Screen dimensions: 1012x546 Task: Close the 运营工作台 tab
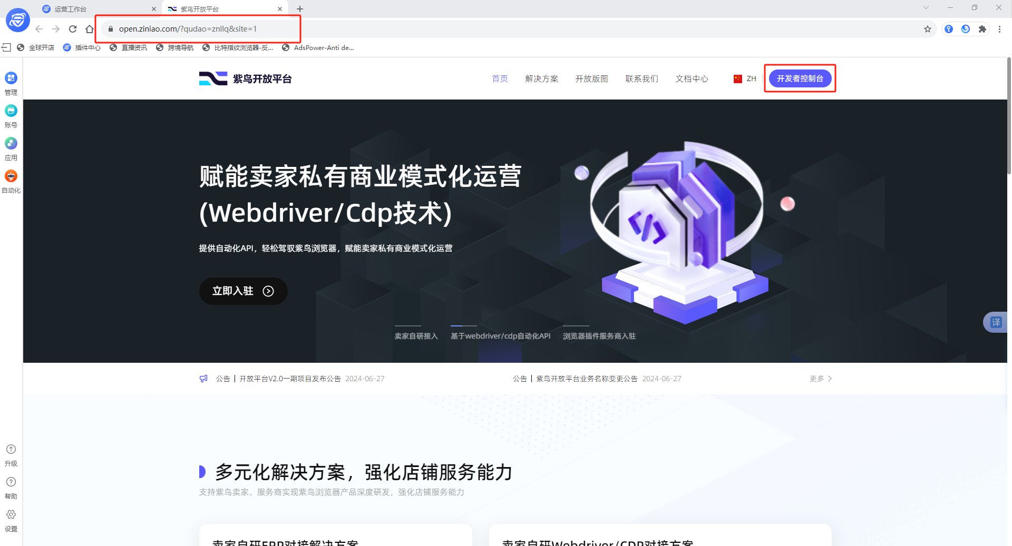point(154,9)
